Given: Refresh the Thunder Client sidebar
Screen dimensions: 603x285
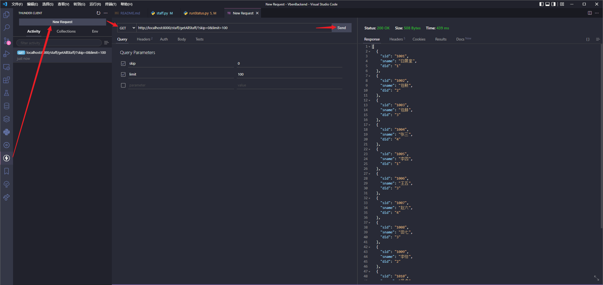Looking at the screenshot, I should coord(99,13).
